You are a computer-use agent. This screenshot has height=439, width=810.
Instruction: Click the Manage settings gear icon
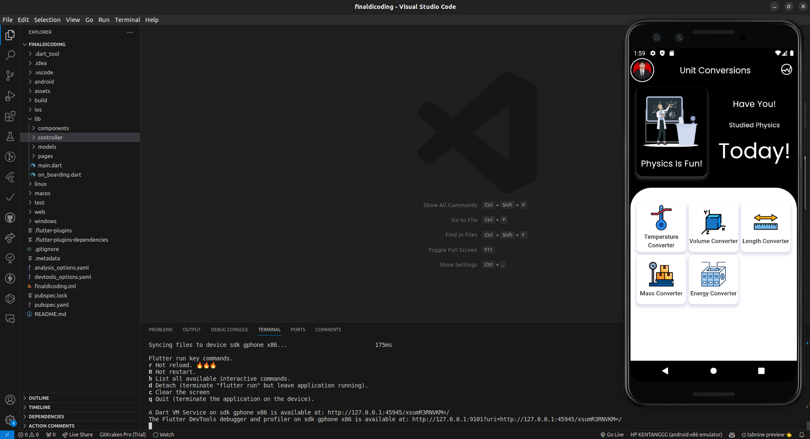point(10,420)
